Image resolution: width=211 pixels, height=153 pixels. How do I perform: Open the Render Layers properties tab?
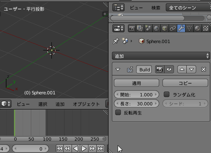click(x=140, y=28)
